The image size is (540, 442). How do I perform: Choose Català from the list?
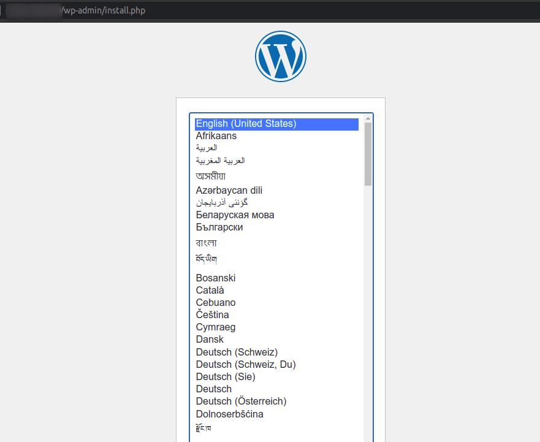pos(276,291)
